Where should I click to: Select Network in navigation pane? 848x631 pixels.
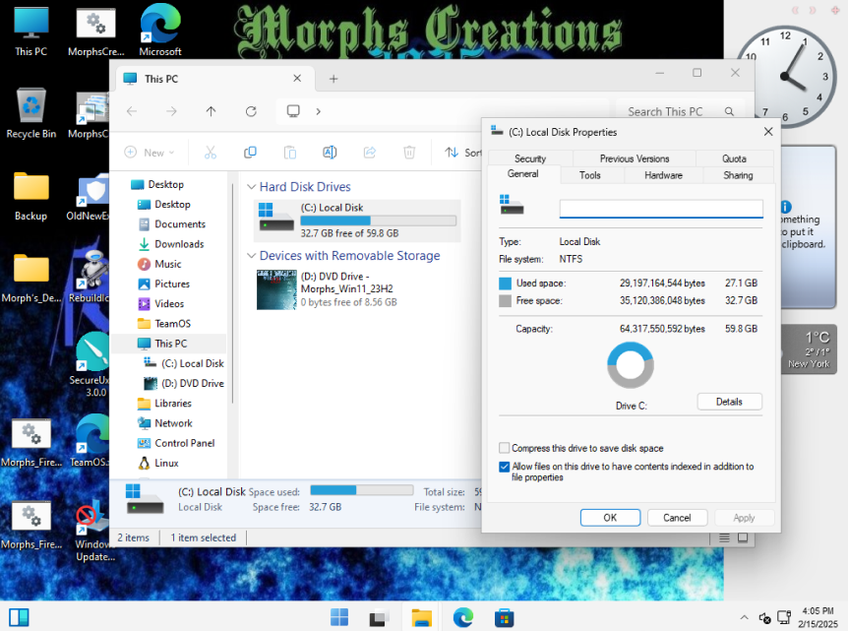(173, 423)
